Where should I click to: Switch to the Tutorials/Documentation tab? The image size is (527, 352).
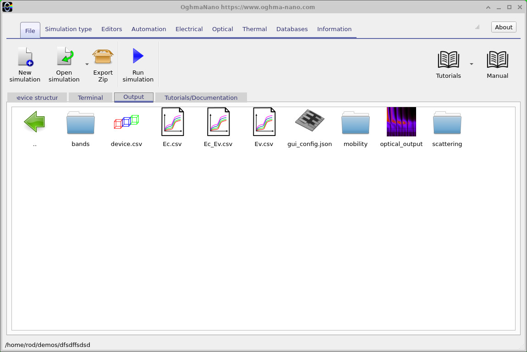click(x=201, y=97)
